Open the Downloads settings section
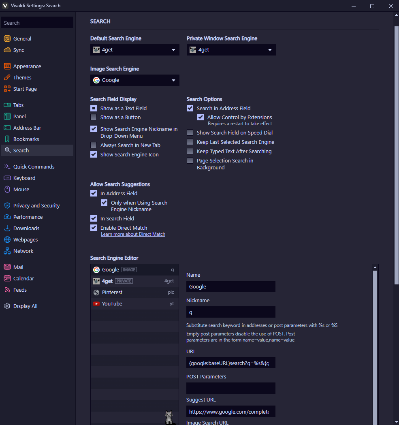Viewport: 399px width, 425px height. pyautogui.click(x=26, y=228)
